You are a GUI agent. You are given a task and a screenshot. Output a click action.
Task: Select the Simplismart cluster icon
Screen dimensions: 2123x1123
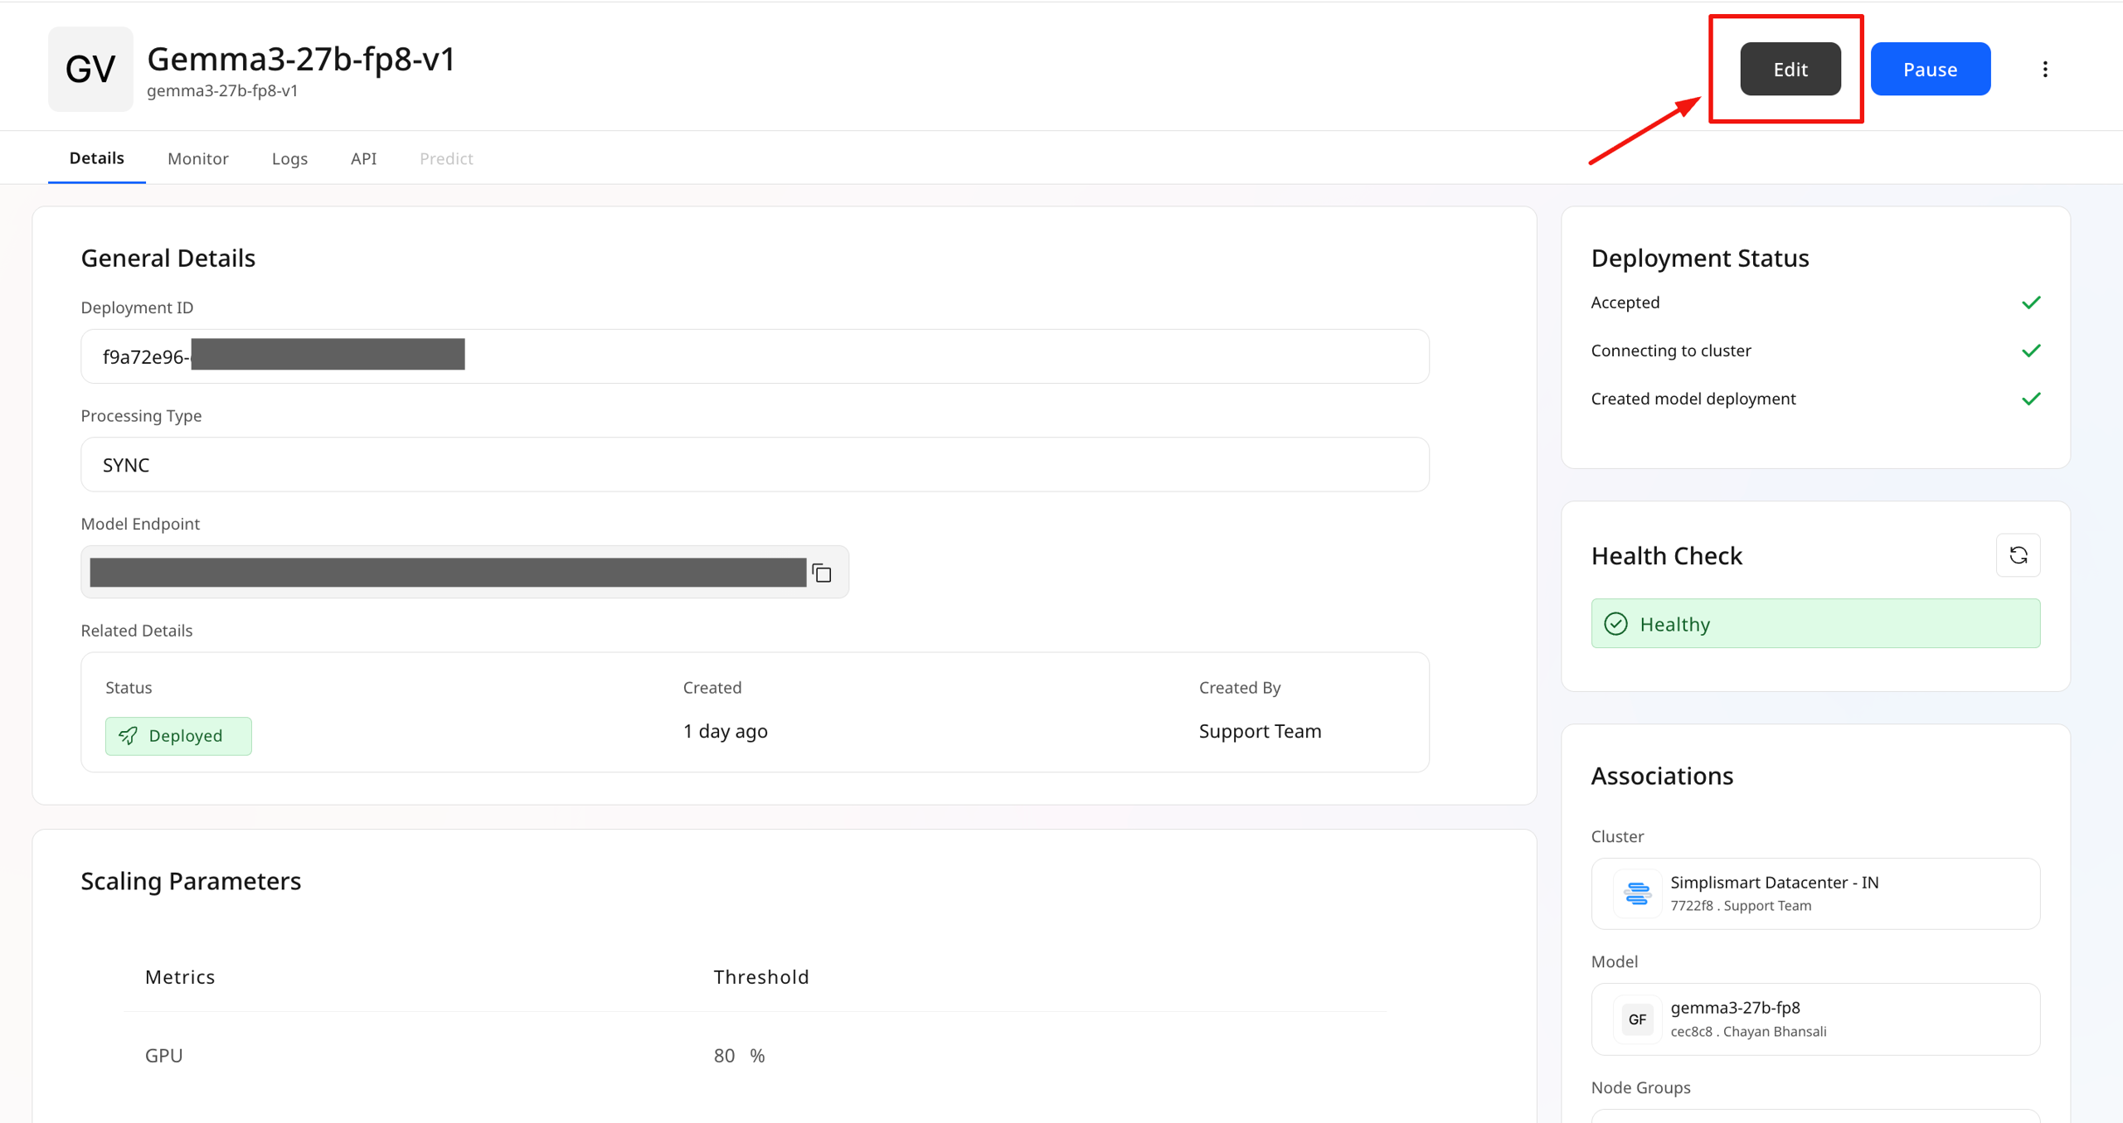tap(1637, 893)
